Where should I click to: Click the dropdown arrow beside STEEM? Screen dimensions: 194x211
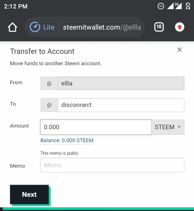coord(179,127)
